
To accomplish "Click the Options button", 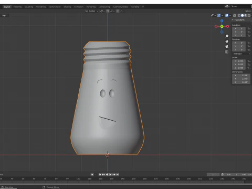I will [x=248, y=11].
